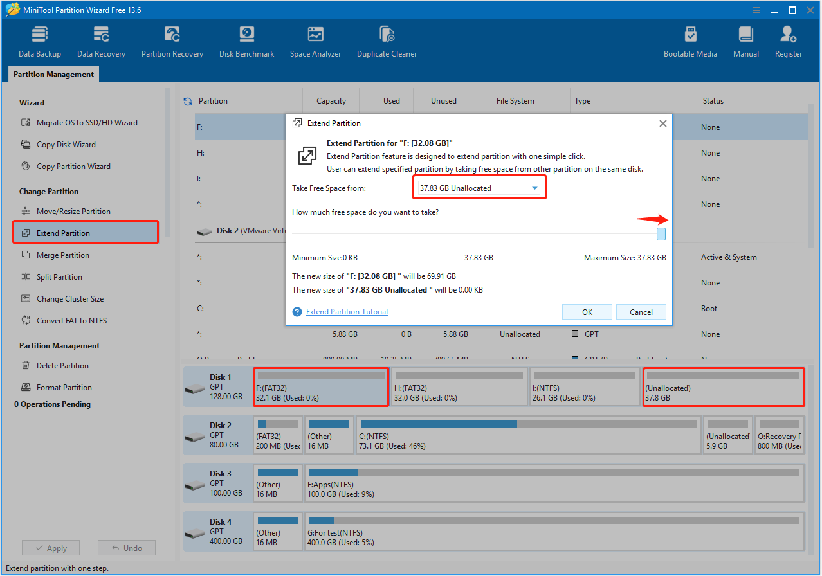Screen dimensions: 822x576
Task: Launch Duplicate Cleaner tool
Action: [x=387, y=42]
